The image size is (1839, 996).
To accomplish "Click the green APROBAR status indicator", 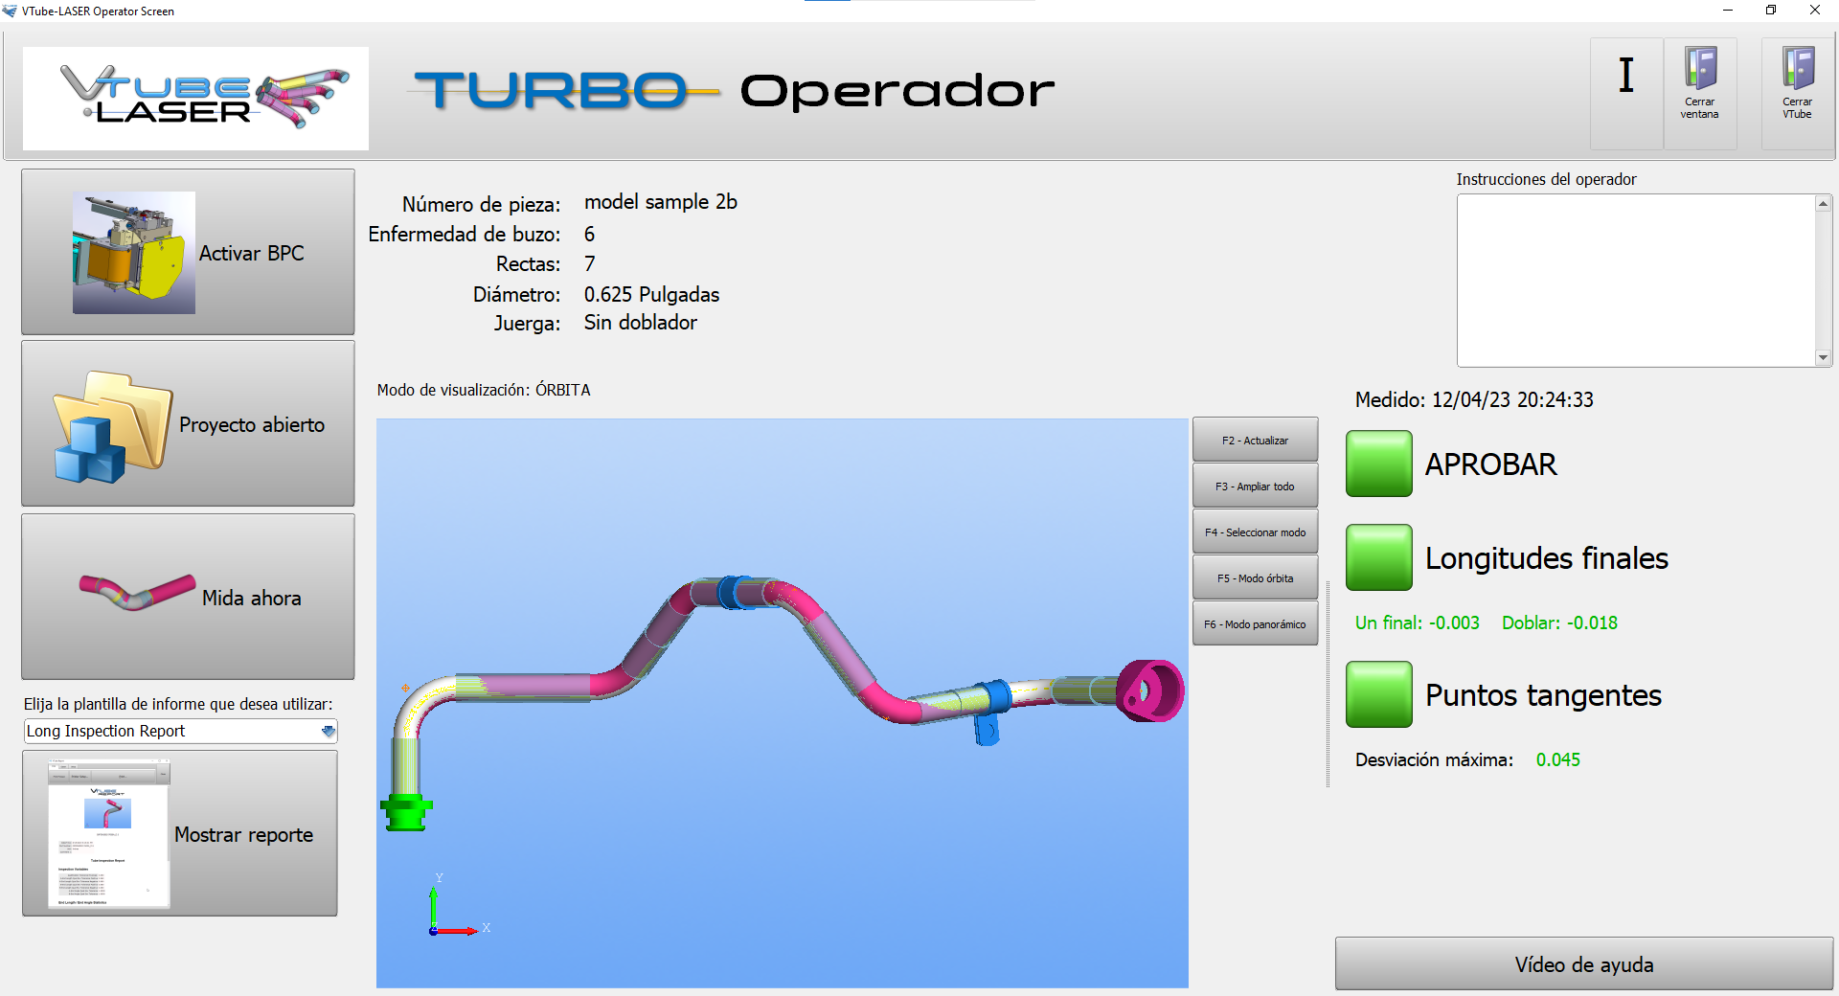I will [1378, 464].
